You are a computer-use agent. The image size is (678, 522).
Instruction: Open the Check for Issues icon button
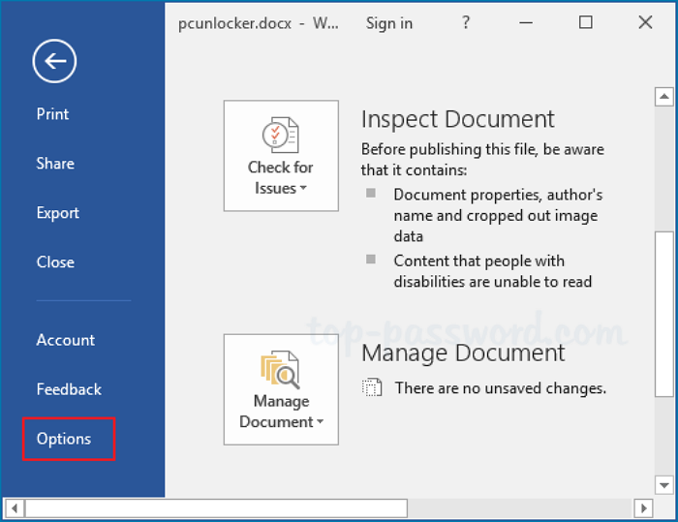pyautogui.click(x=281, y=156)
